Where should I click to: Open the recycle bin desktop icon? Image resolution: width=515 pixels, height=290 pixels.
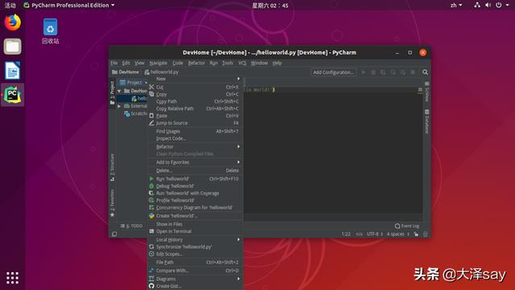pos(50,31)
